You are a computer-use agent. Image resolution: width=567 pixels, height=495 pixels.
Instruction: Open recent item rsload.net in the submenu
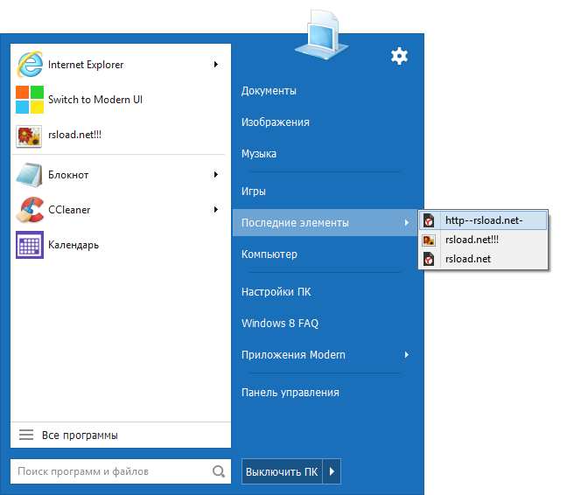click(483, 259)
